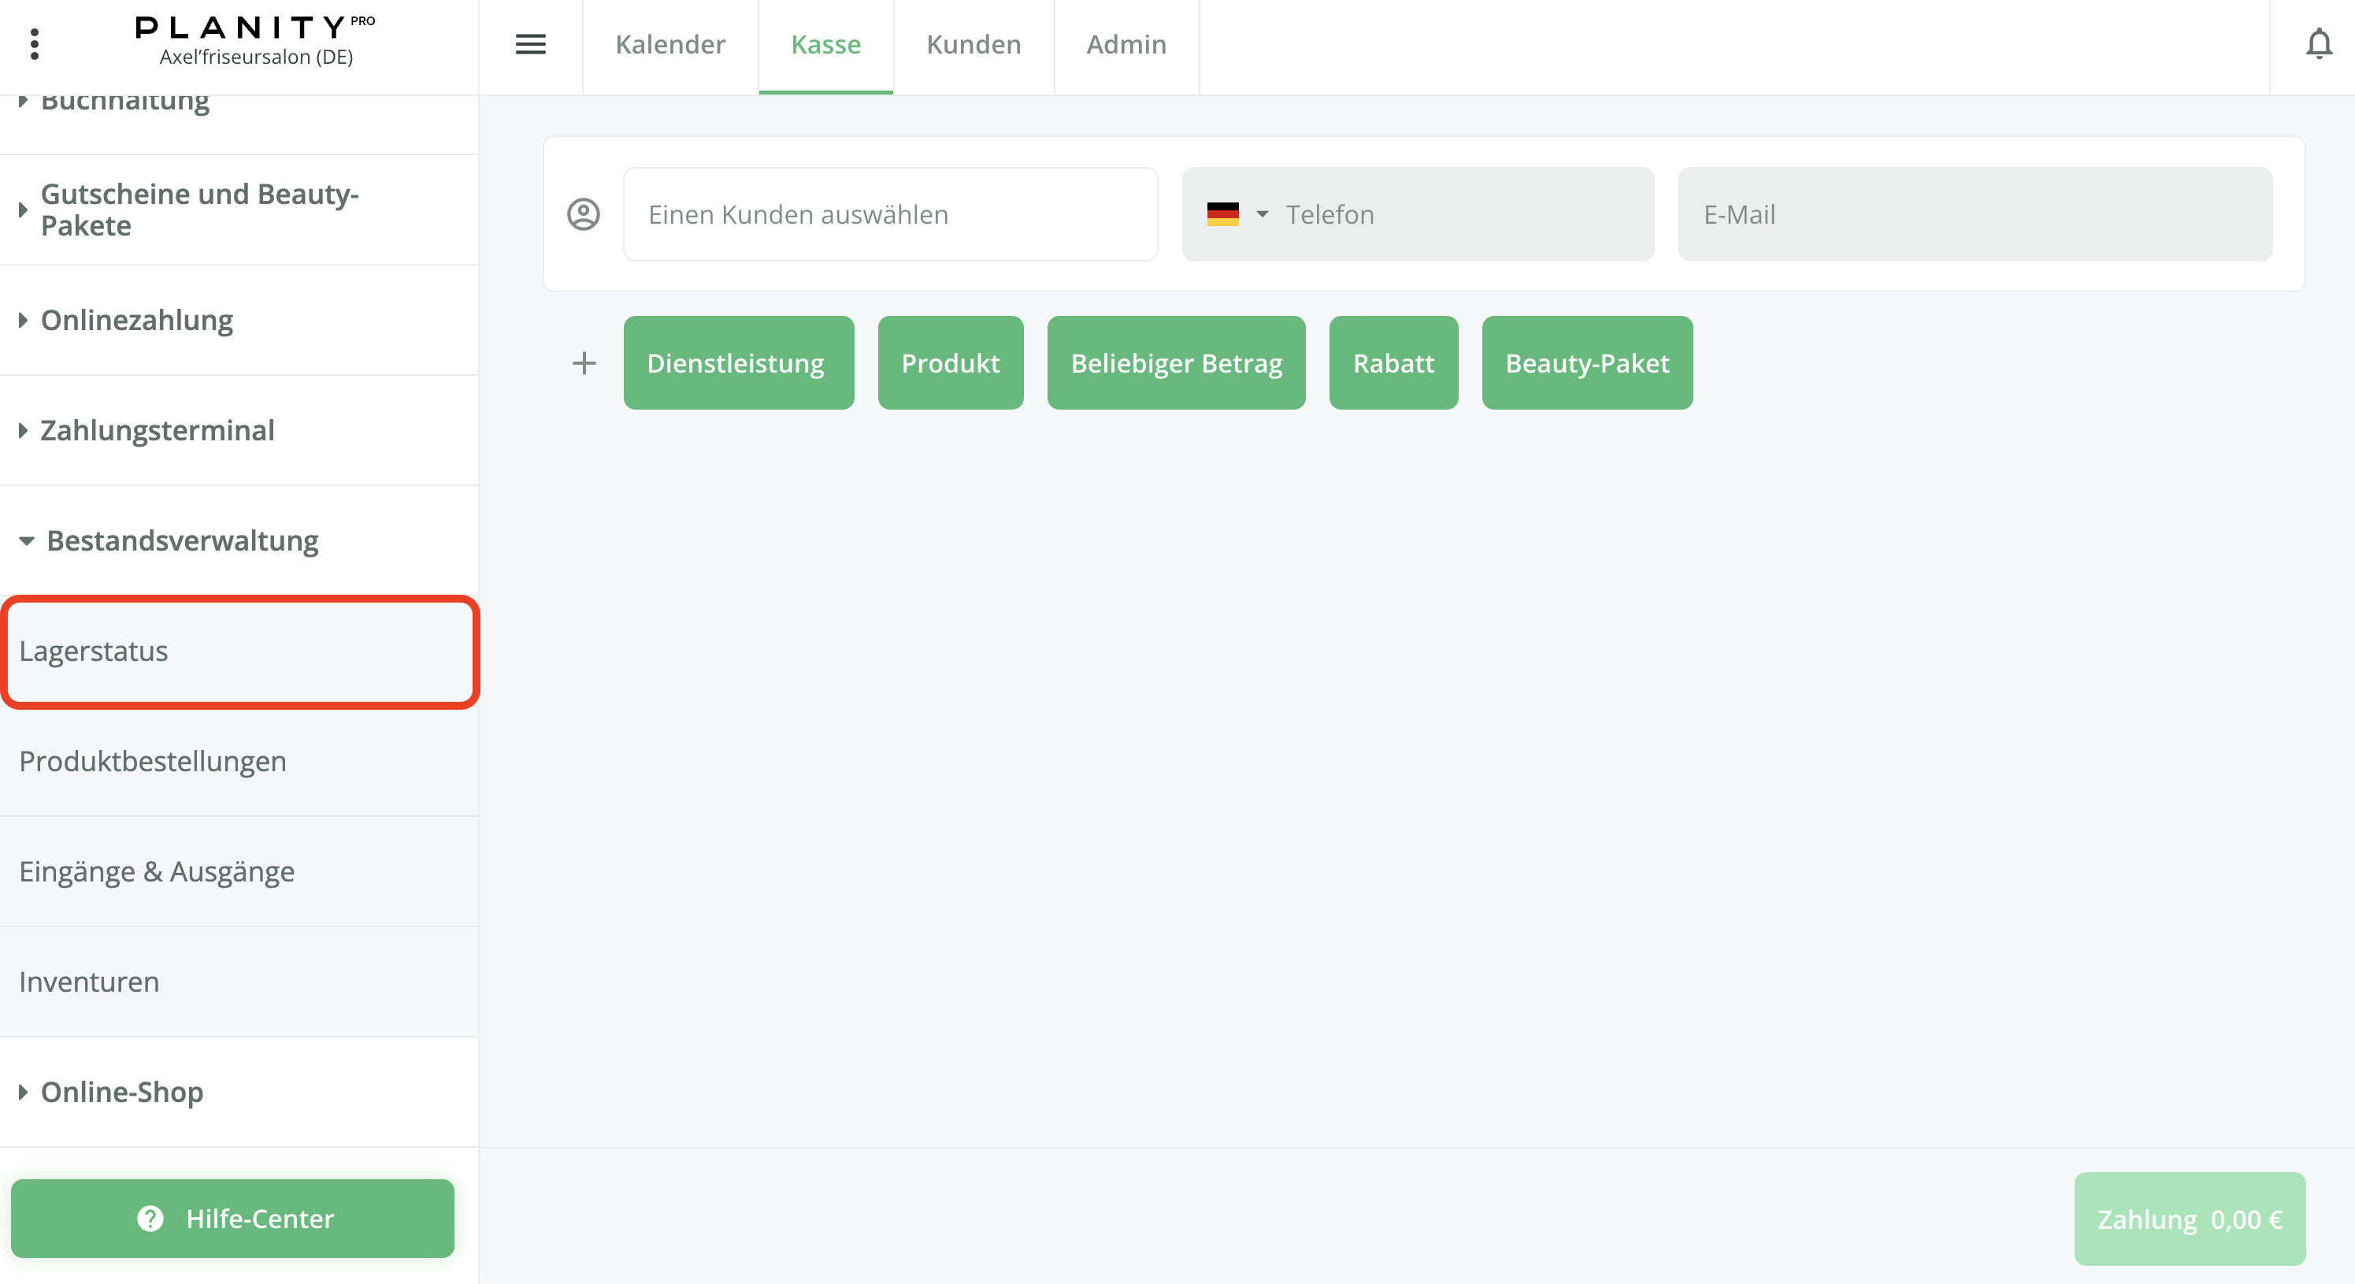Open the German flag country selector
This screenshot has width=2355, height=1284.
1236,214
